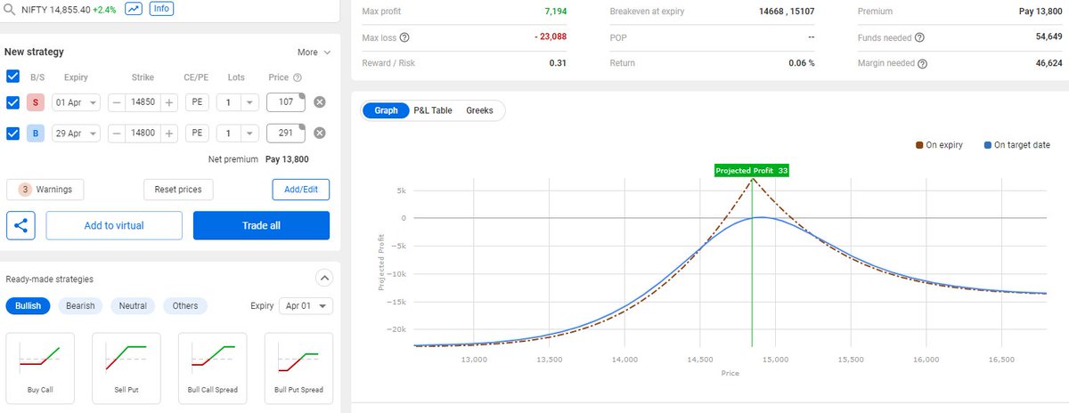Screen dimensions: 1069x413
Task: Open the More dropdown in New strategy
Action: click(314, 53)
